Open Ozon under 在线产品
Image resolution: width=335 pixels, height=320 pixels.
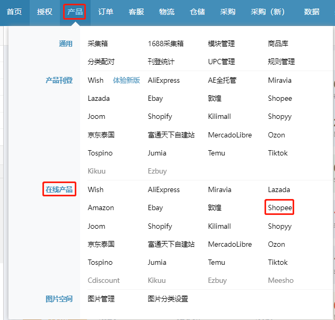tap(277, 244)
